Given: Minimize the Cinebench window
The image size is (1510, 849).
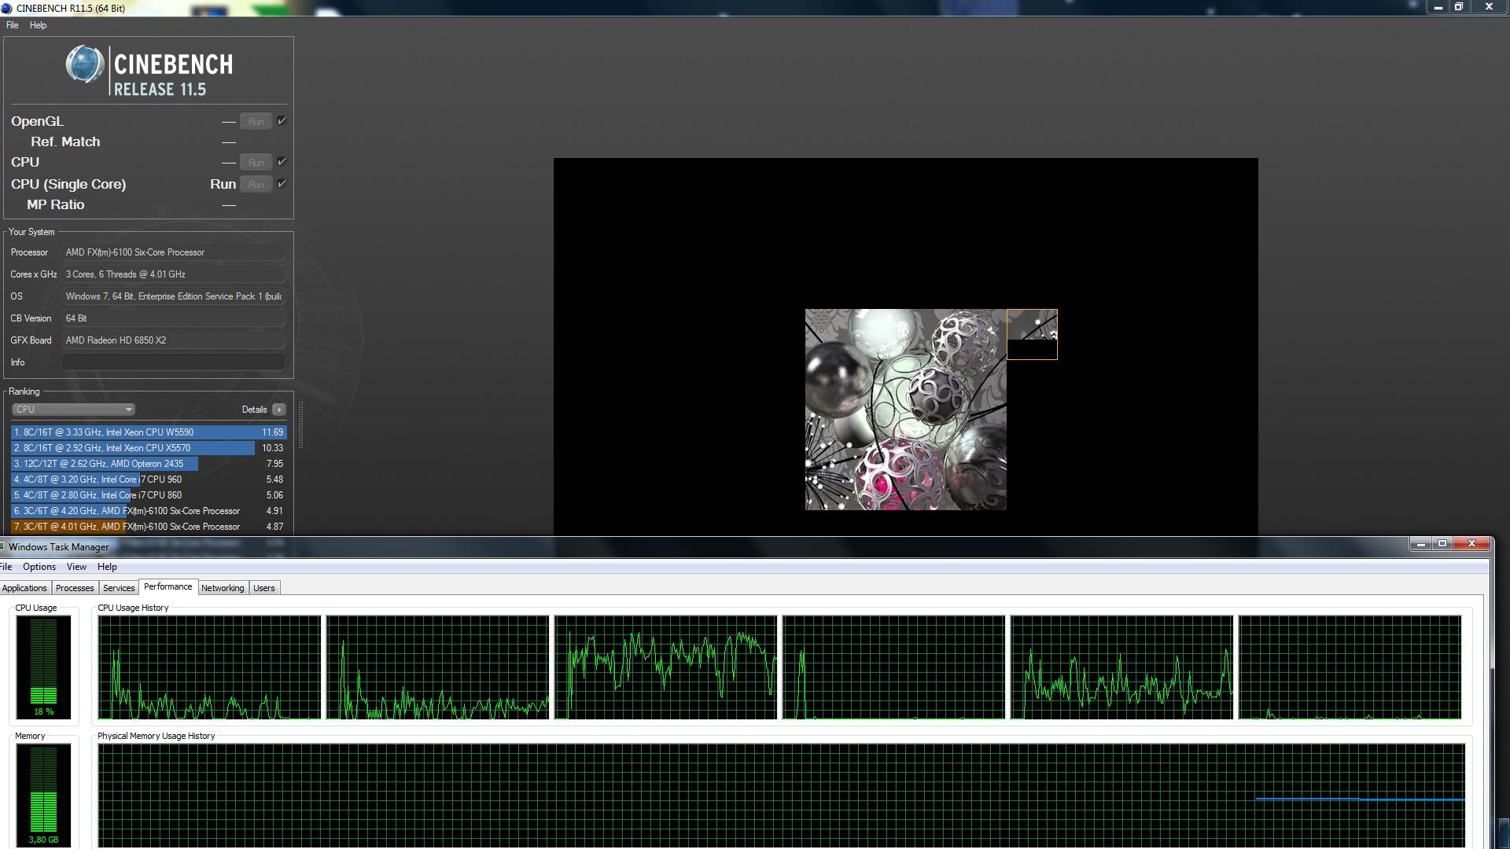Looking at the screenshot, I should point(1438,7).
